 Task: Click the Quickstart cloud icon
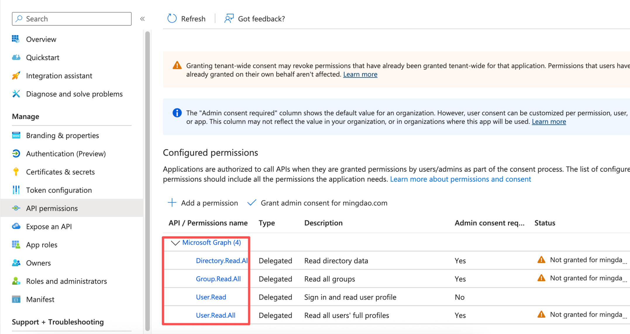tap(16, 58)
